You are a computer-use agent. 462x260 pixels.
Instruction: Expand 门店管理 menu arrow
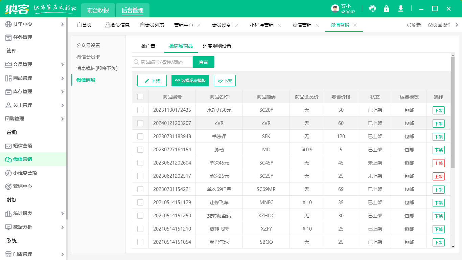click(x=63, y=254)
